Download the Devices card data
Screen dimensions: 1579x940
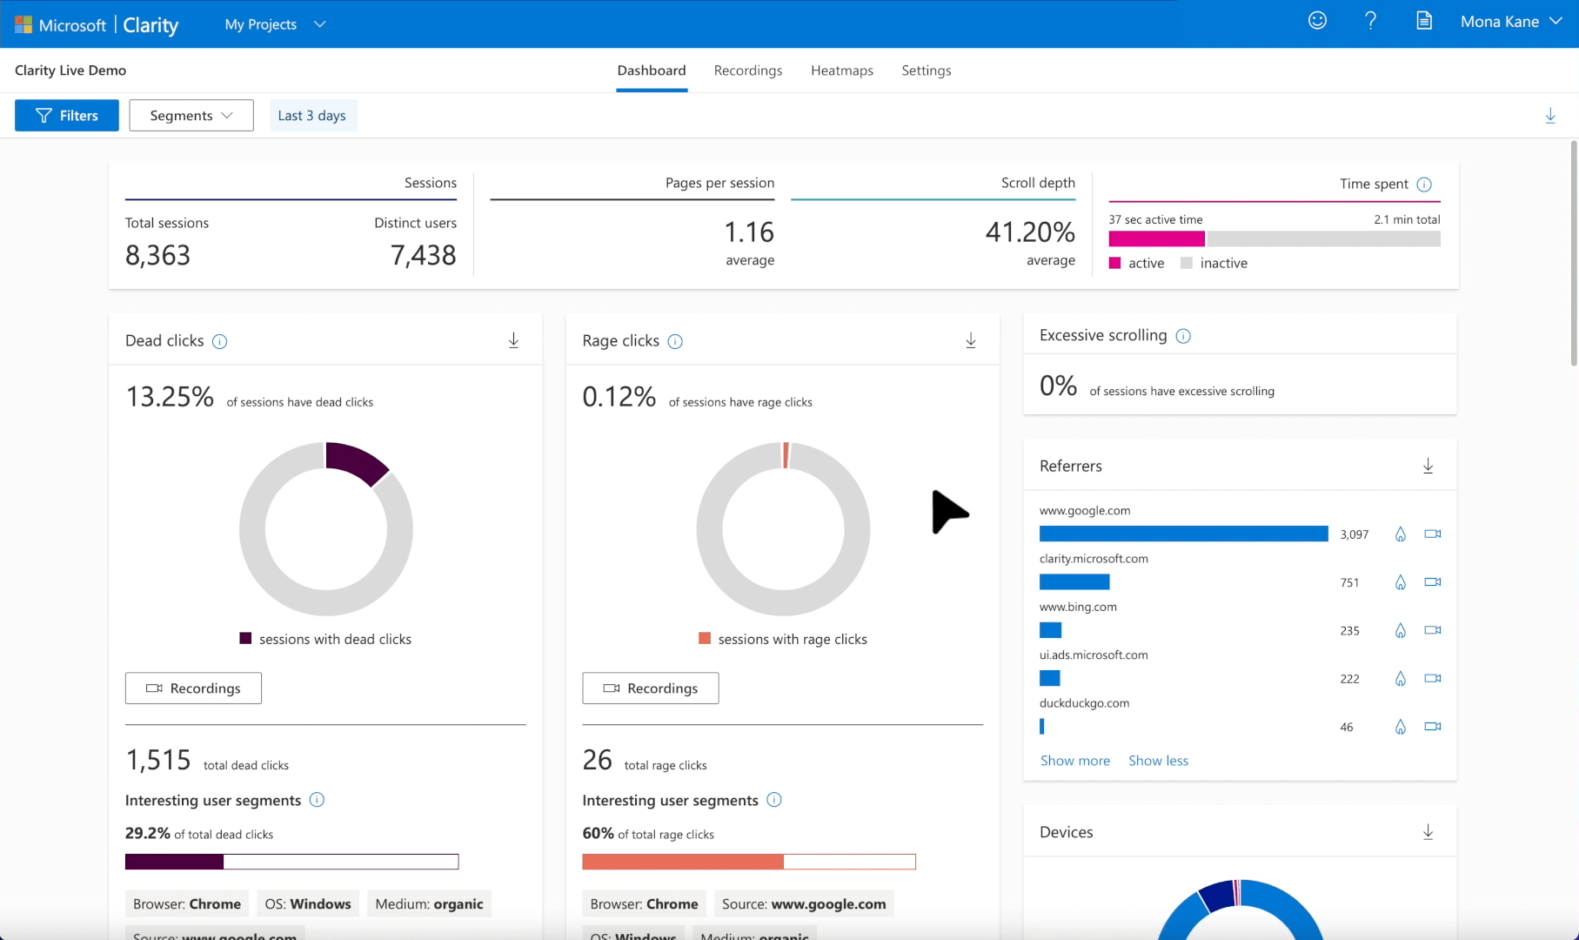[1428, 832]
